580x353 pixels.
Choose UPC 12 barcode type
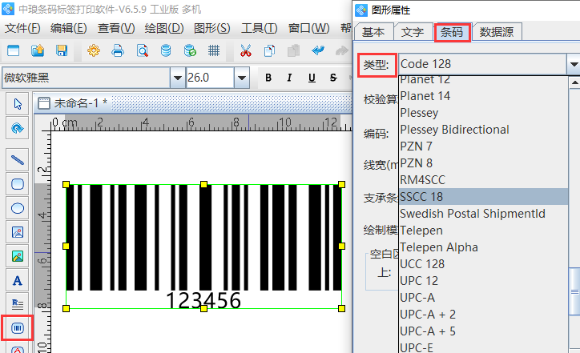point(483,281)
